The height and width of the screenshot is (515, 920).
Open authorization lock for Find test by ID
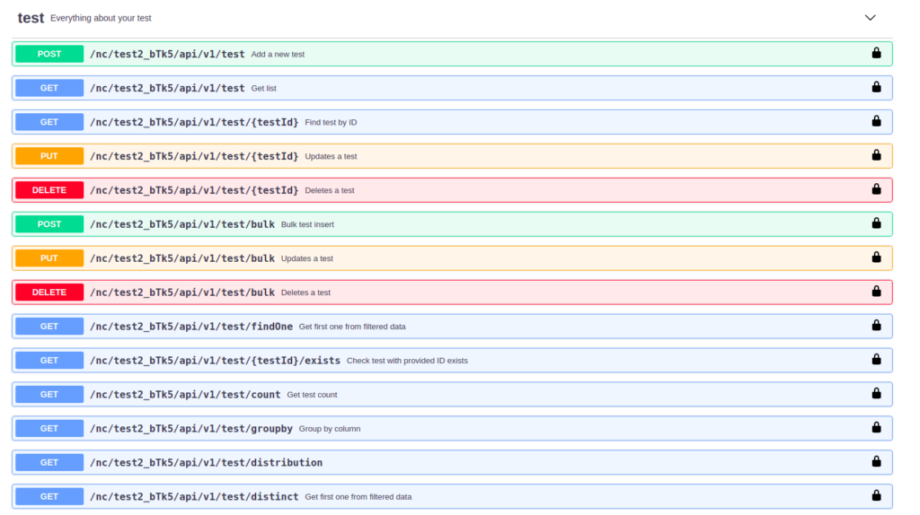point(876,121)
